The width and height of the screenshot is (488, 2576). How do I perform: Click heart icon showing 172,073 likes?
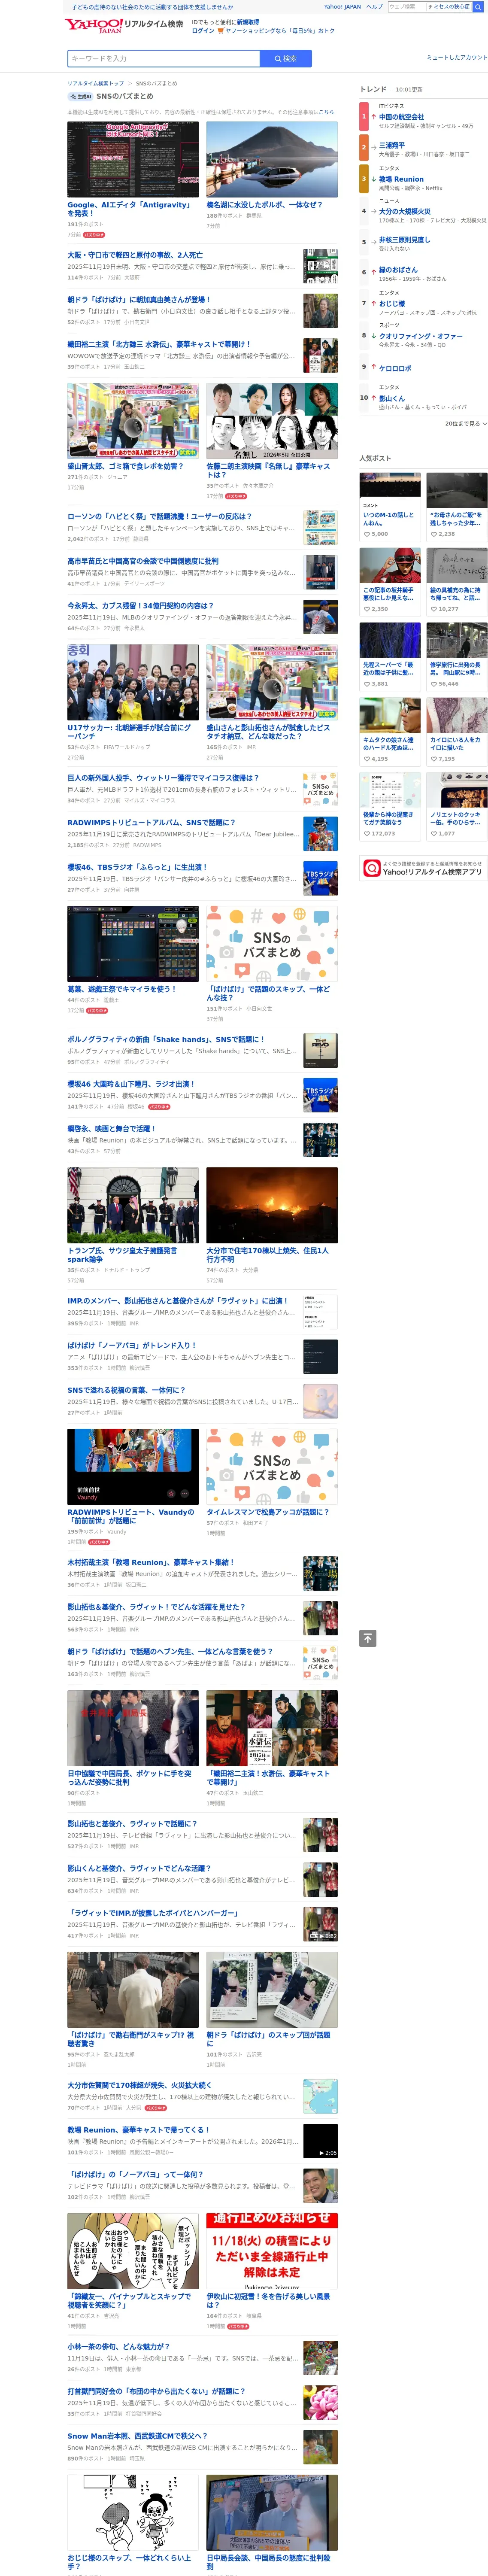pyautogui.click(x=366, y=834)
